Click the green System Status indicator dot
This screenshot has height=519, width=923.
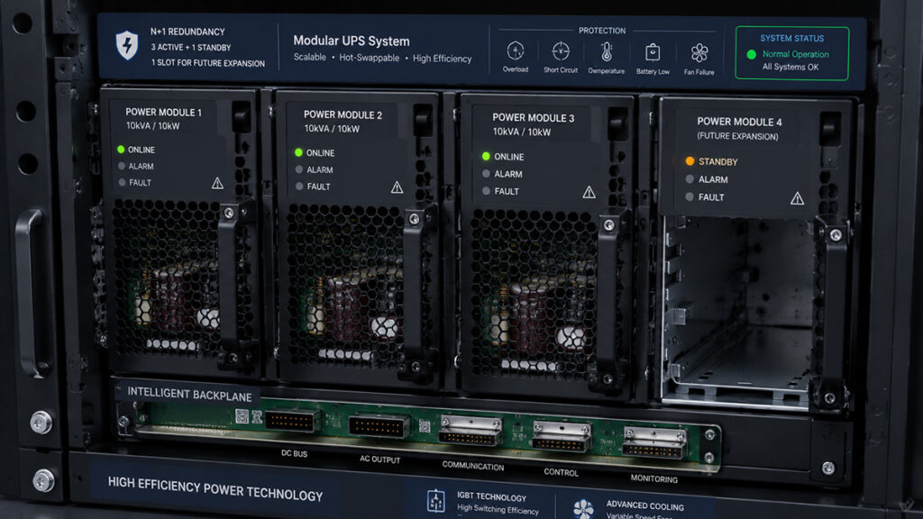pyautogui.click(x=751, y=54)
